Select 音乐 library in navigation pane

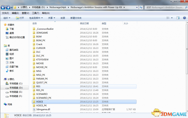[x=12, y=71]
